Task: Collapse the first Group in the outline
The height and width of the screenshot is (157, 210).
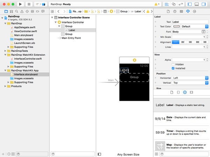Action: point(59,26)
